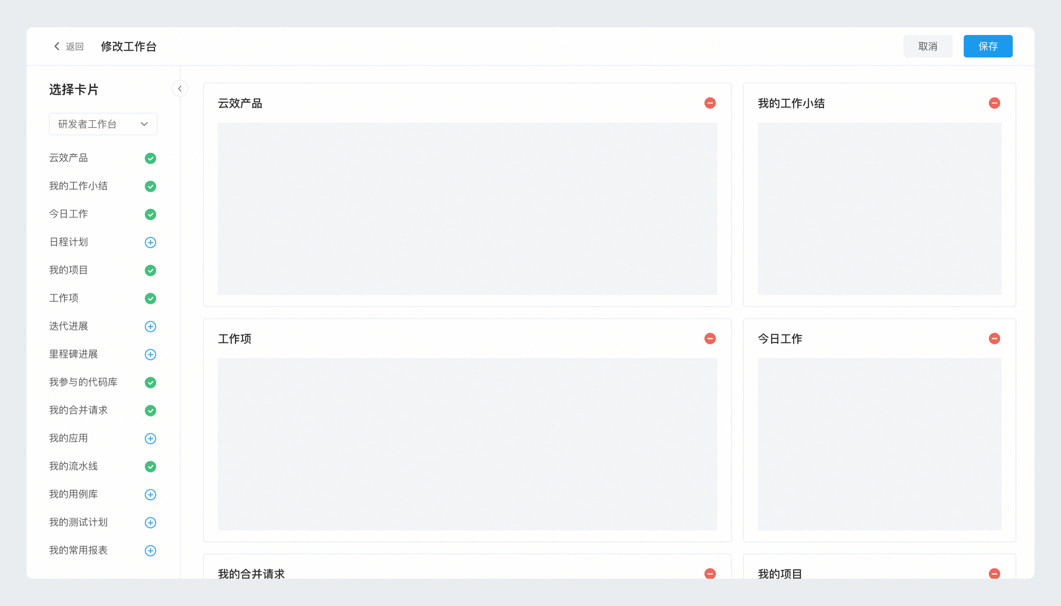Click the 选择卡片 sidebar heading
Screen dimensions: 1061x606
74,90
